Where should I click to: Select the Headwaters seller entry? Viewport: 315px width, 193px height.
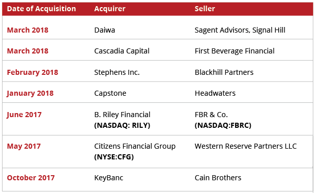point(215,93)
